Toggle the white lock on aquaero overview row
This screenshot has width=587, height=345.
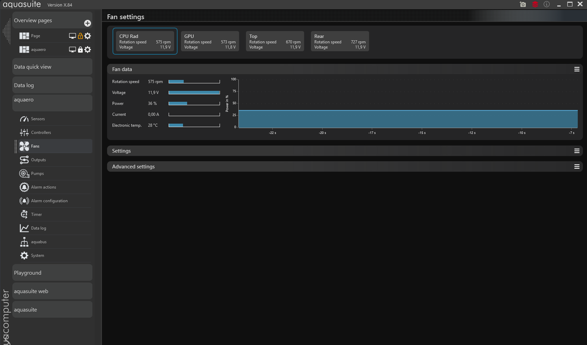(80, 50)
